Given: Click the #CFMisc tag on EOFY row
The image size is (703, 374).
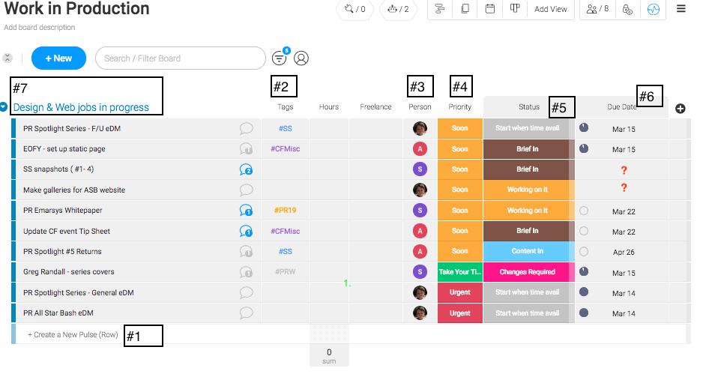Looking at the screenshot, I should [x=285, y=149].
